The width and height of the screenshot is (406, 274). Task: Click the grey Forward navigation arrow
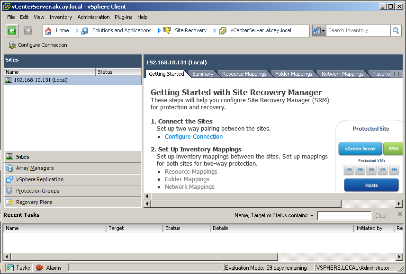(x=27, y=30)
